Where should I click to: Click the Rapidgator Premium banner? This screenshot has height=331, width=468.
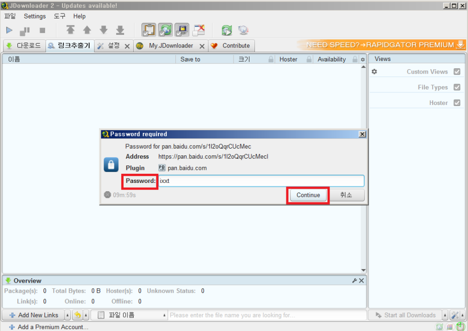[x=382, y=45]
